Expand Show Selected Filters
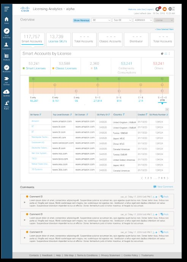 coord(164,29)
